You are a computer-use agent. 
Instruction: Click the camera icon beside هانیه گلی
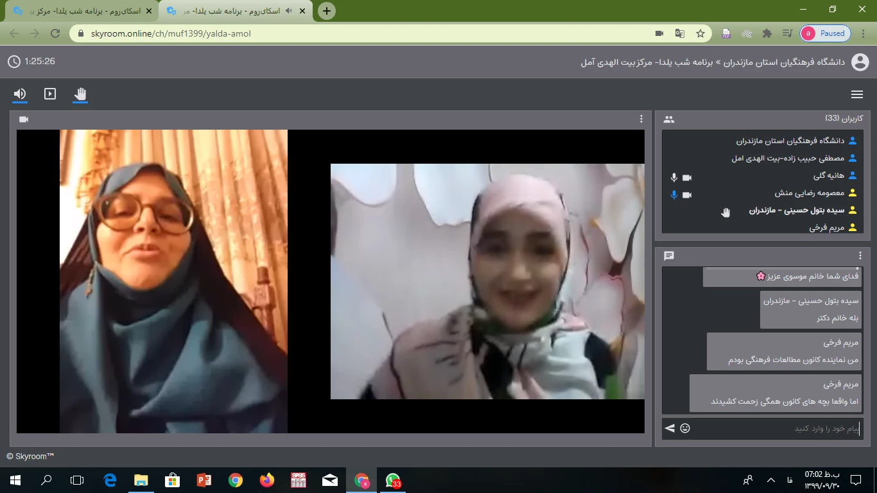tap(687, 177)
